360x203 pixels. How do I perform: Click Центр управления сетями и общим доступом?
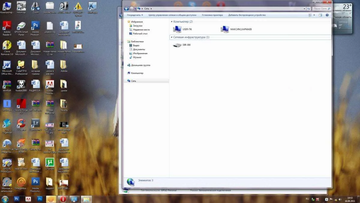tap(172, 15)
